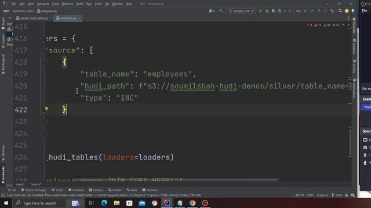Image resolution: width=371 pixels, height=208 pixels.
Task: Open the Window menu
Action: 117,4
